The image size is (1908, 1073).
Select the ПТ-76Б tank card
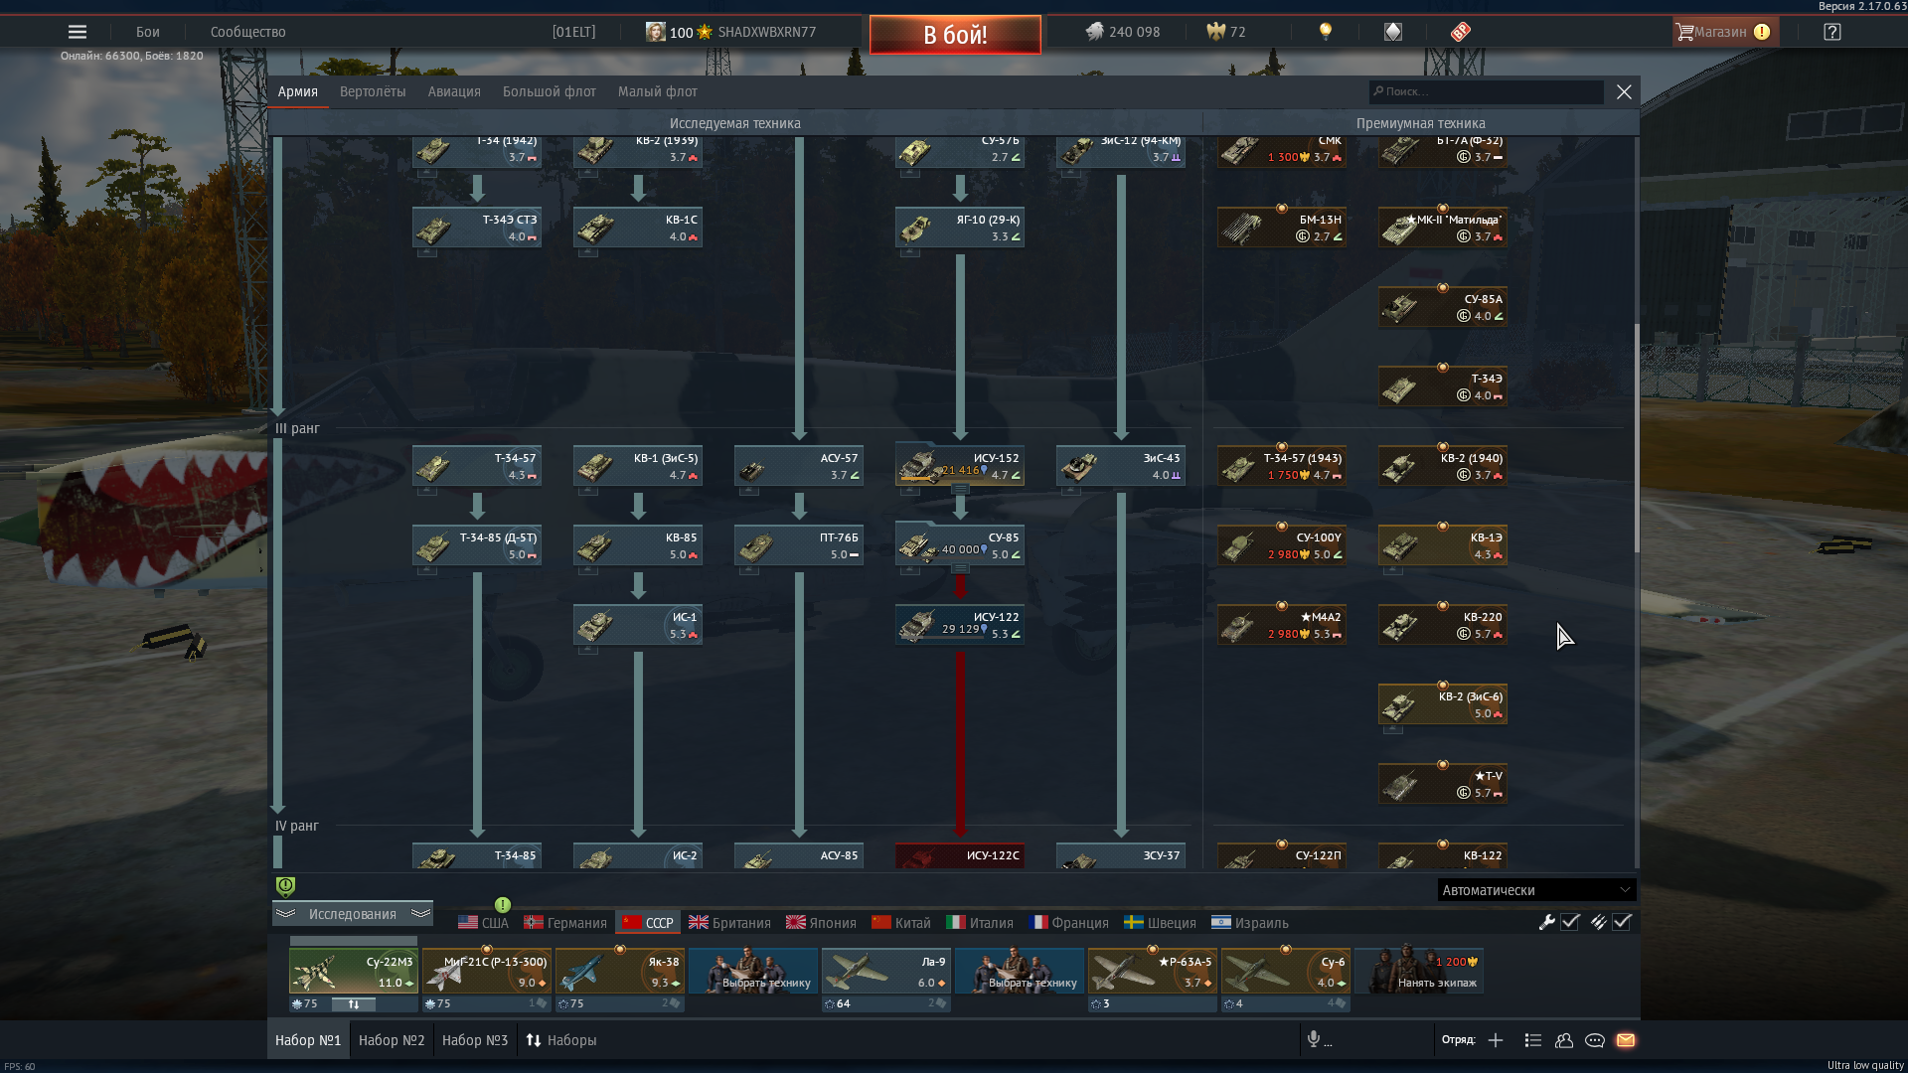click(799, 545)
